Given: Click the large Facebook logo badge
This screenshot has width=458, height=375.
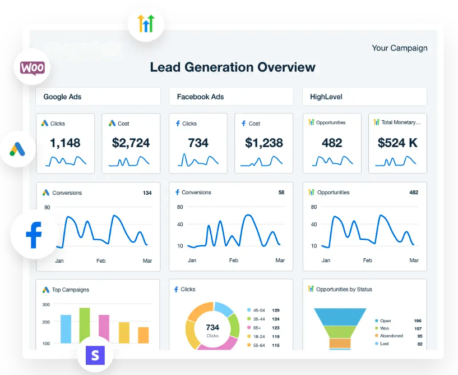Looking at the screenshot, I should (34, 235).
